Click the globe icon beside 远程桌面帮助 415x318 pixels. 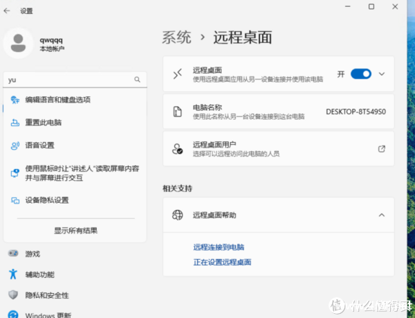pyautogui.click(x=178, y=215)
